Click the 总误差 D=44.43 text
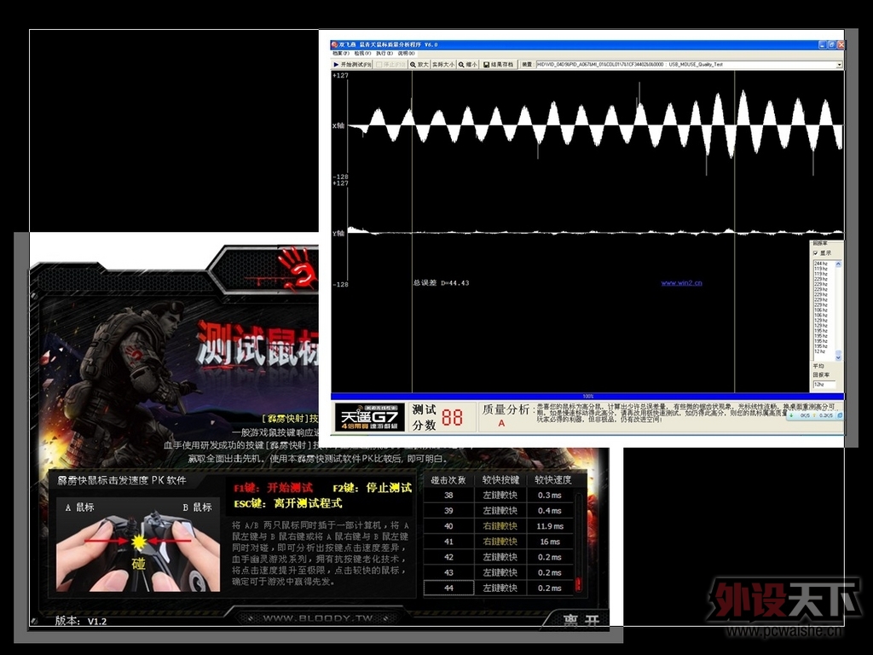The width and height of the screenshot is (873, 655). [x=441, y=283]
